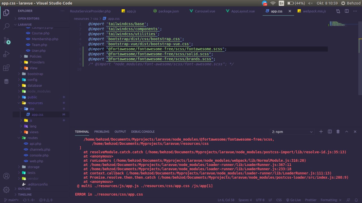Open the Search view in activity bar
Screen dimensions: 362x203
click(6, 27)
